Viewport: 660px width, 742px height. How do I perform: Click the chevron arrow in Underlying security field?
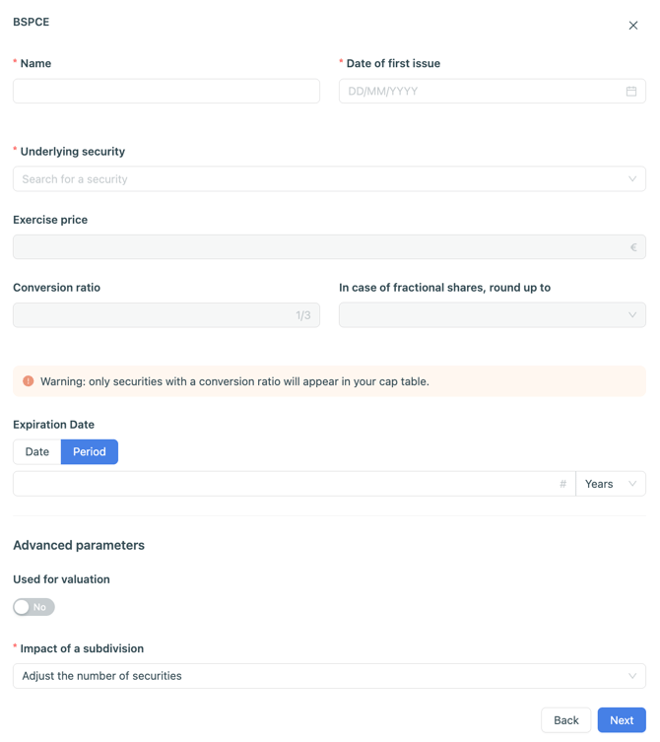tap(632, 179)
